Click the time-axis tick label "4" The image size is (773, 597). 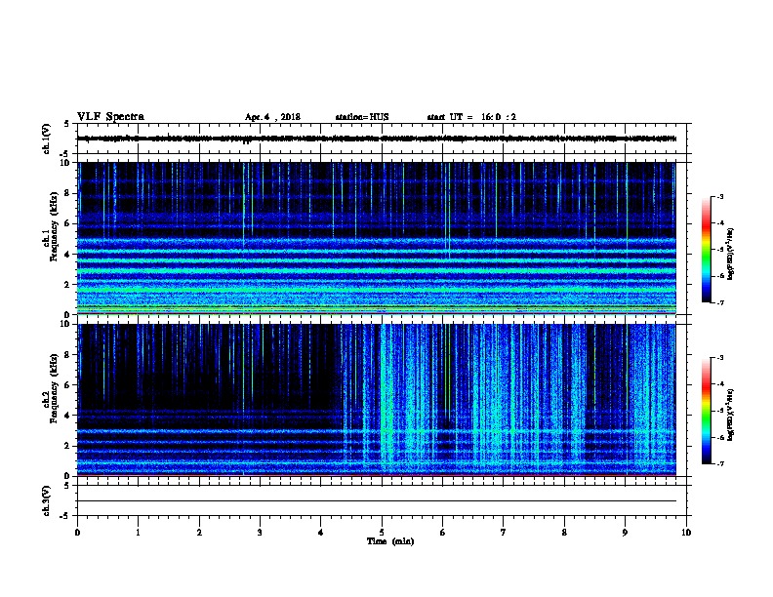pyautogui.click(x=321, y=533)
